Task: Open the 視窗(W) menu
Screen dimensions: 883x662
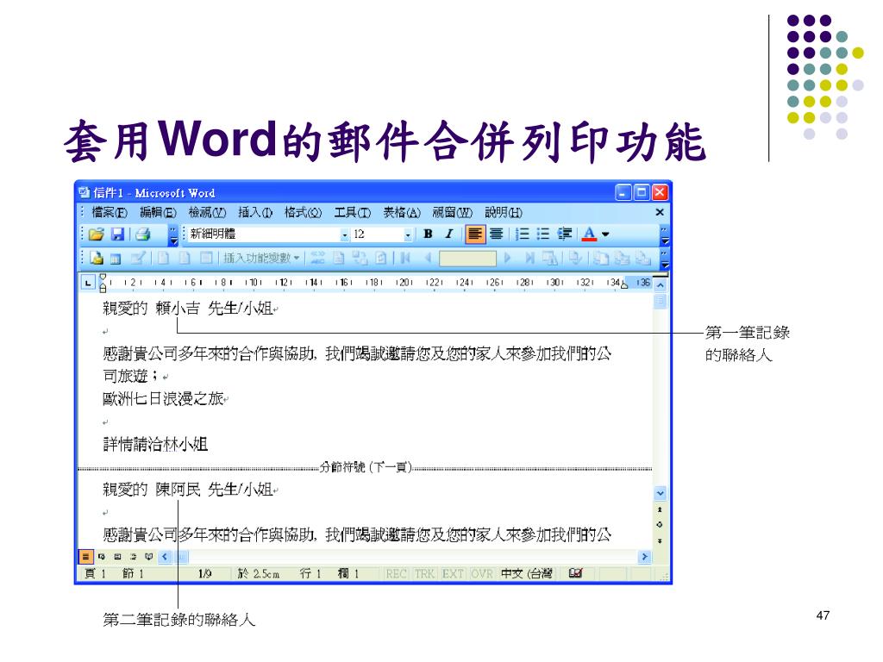Action: (453, 212)
